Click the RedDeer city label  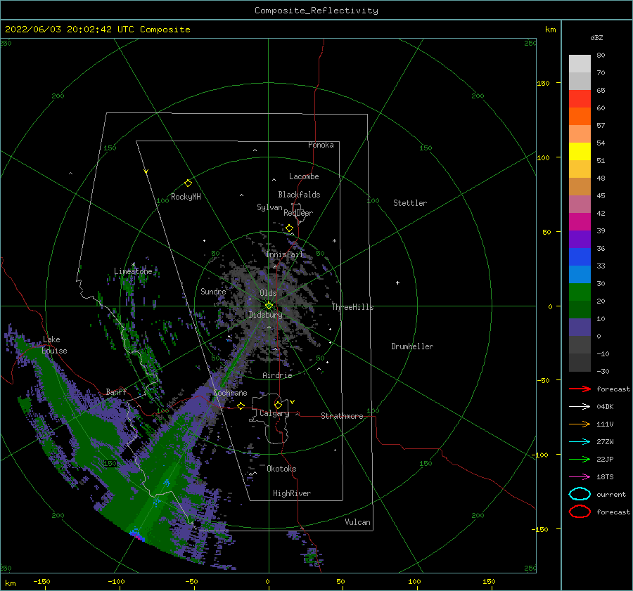coord(298,213)
